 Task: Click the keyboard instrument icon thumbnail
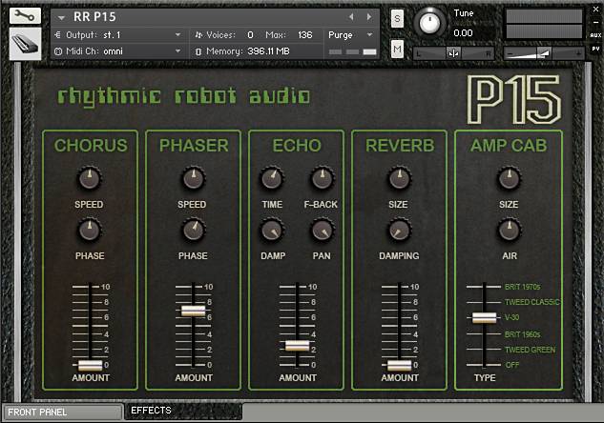(x=26, y=45)
